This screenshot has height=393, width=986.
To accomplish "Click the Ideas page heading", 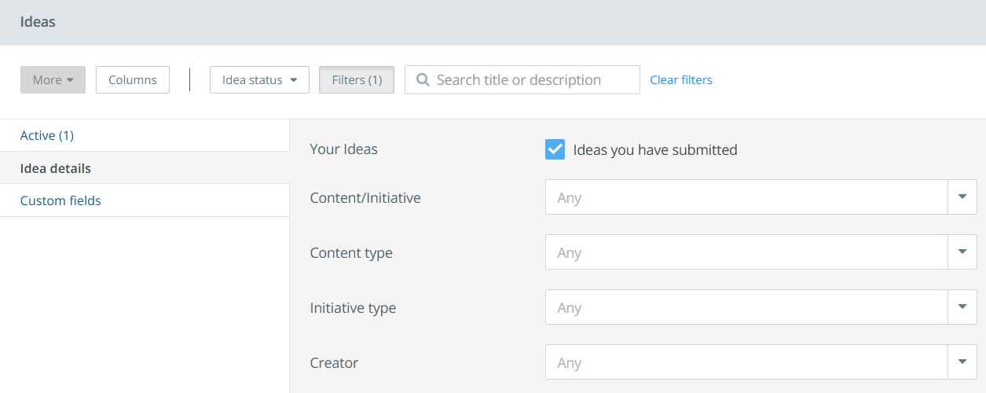I will coord(38,22).
